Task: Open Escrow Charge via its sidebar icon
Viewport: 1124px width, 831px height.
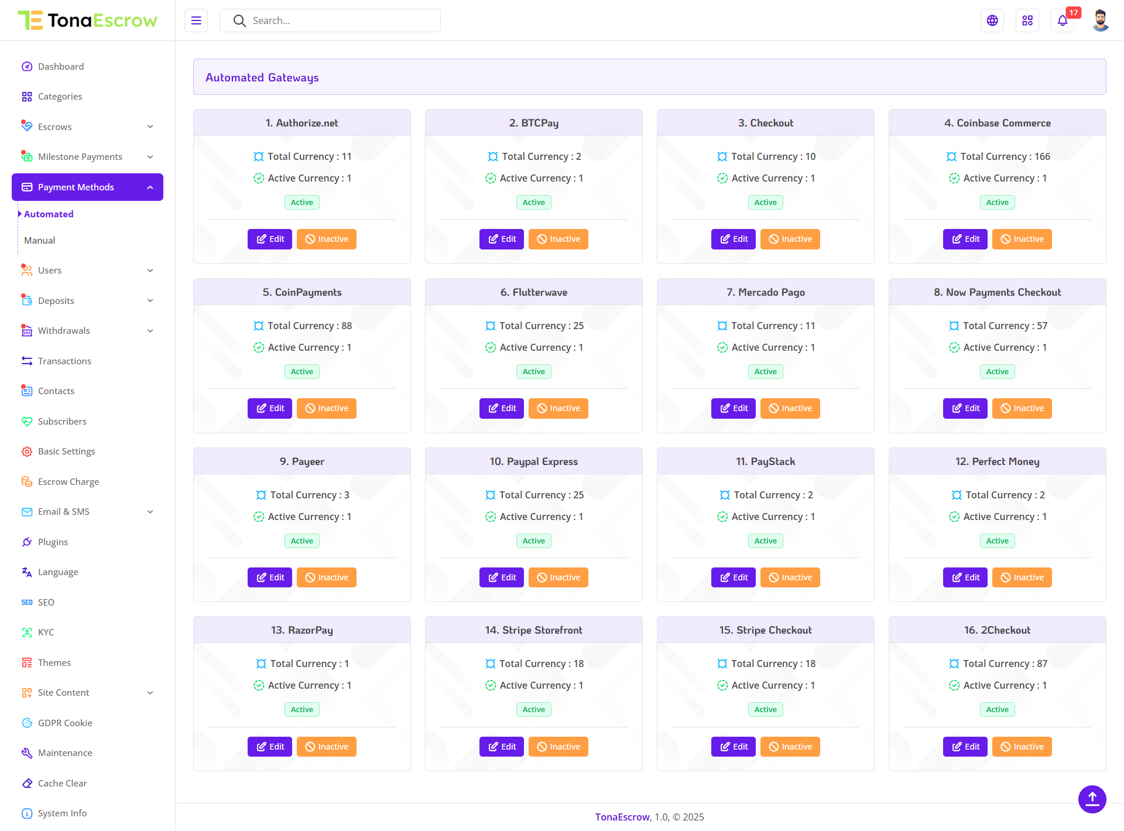Action: point(27,481)
